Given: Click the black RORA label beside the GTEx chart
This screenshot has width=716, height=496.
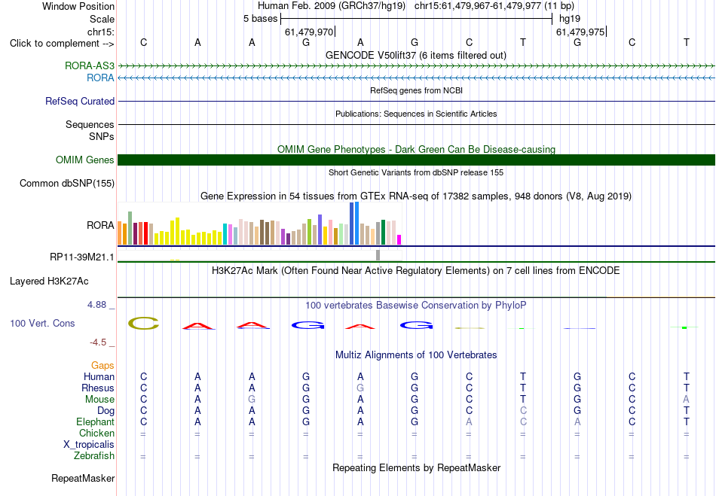Looking at the screenshot, I should 100,225.
